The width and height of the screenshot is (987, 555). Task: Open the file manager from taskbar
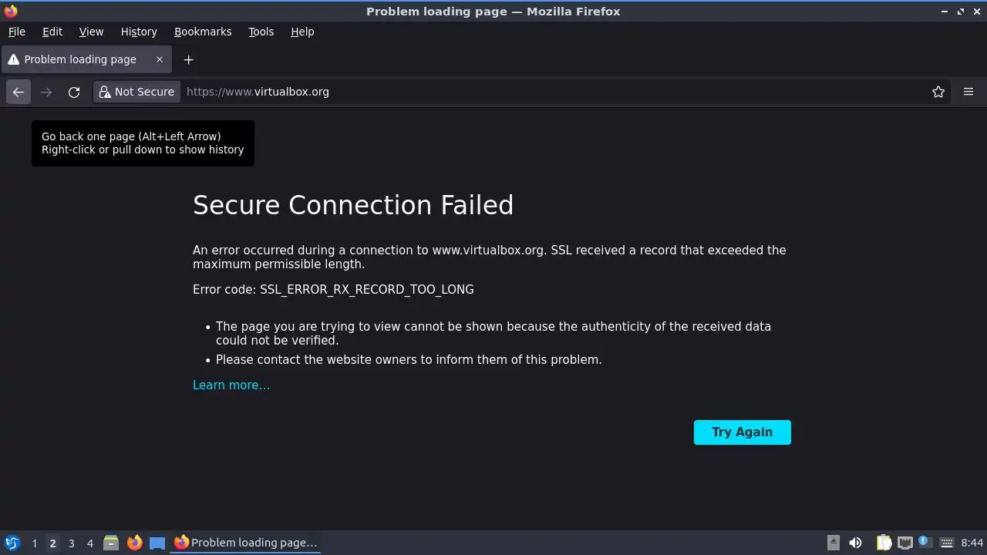[111, 543]
